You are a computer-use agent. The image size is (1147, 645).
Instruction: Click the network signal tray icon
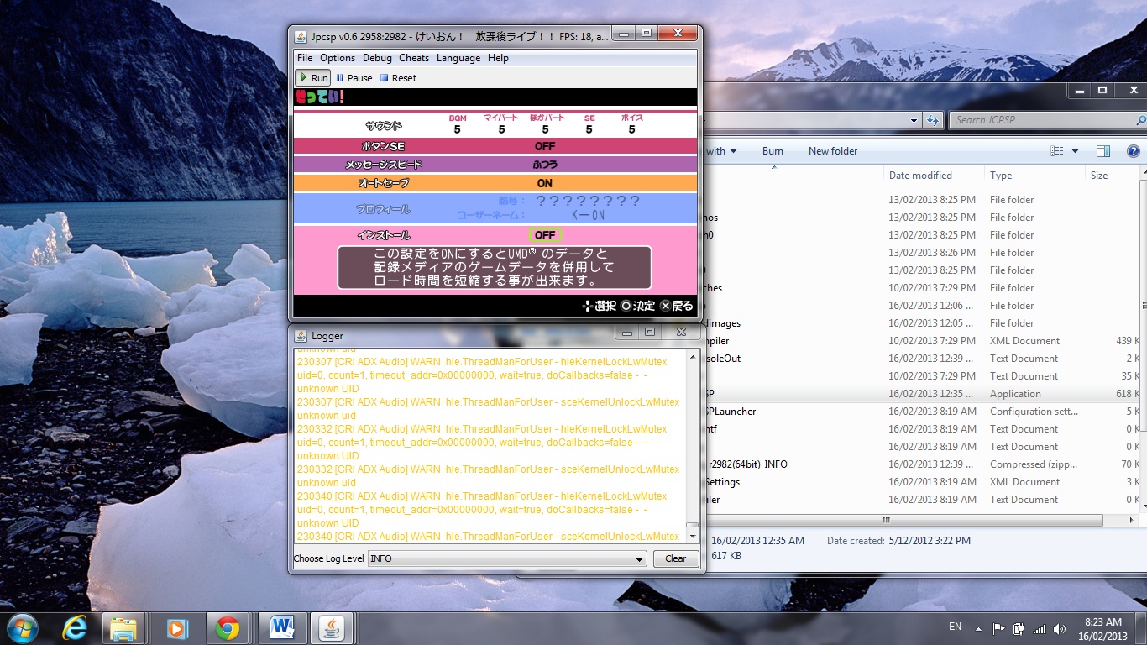[x=1040, y=628]
